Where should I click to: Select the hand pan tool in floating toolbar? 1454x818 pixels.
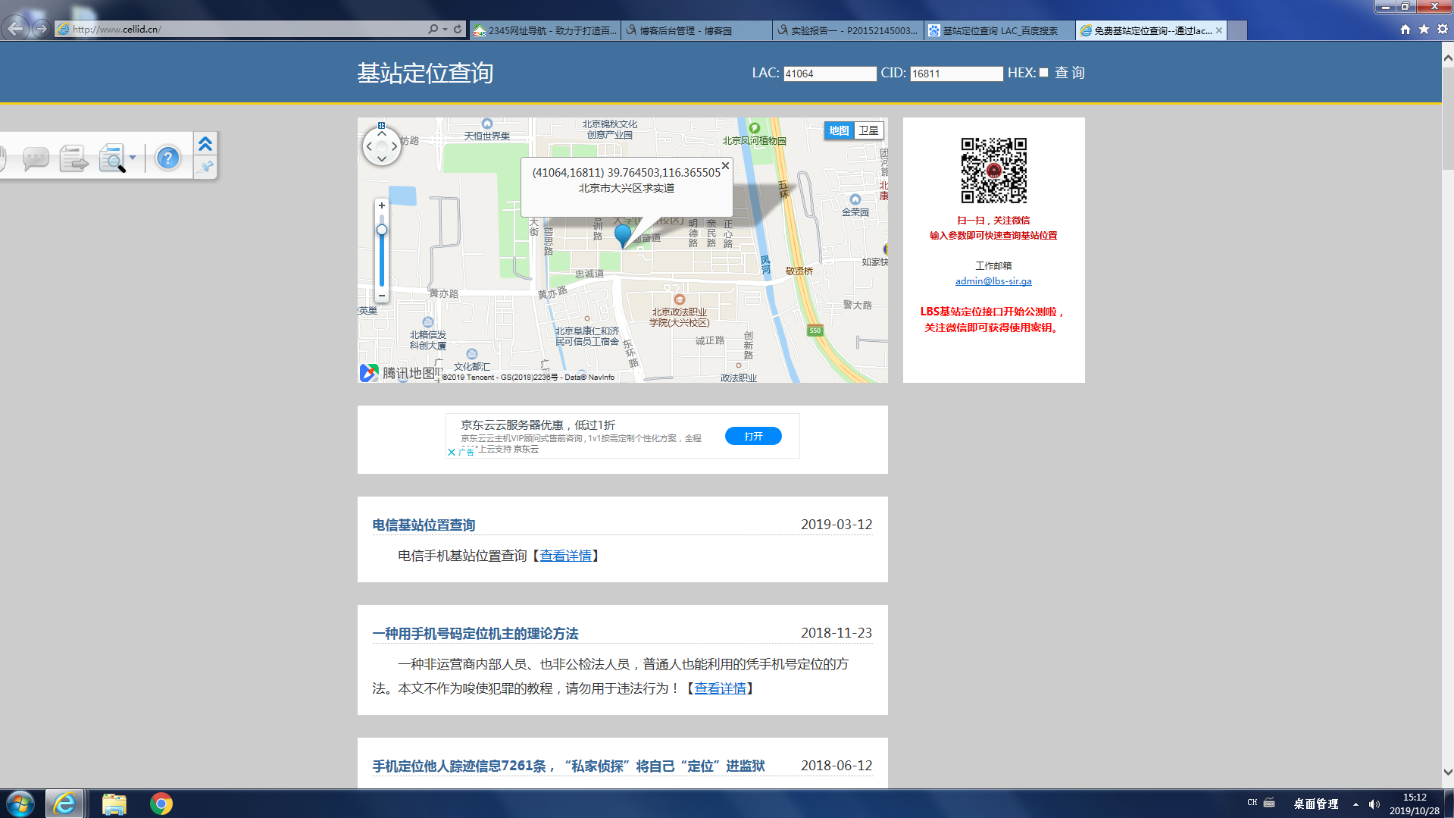3,158
